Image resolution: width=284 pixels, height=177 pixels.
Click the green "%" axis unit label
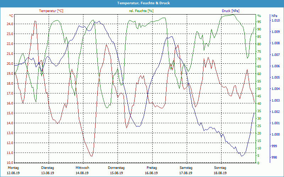point(260,16)
